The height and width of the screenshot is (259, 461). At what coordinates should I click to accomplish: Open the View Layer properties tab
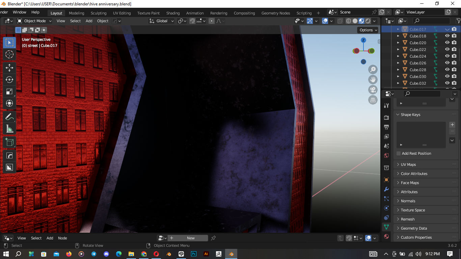pos(386,137)
